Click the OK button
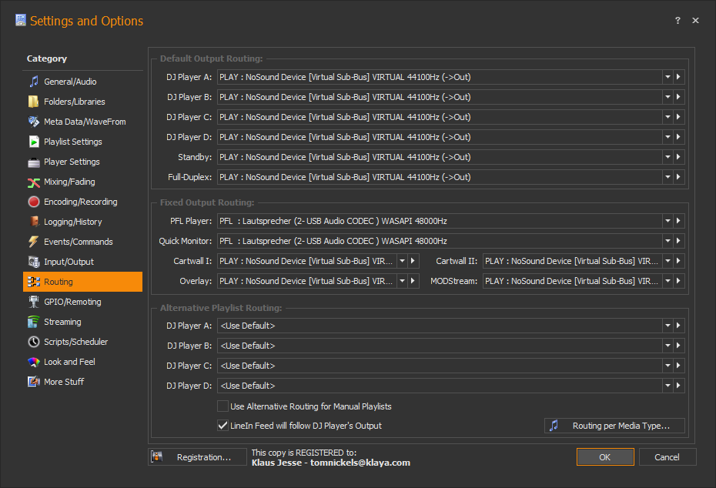Viewport: 716px width, 488px height. (x=605, y=457)
